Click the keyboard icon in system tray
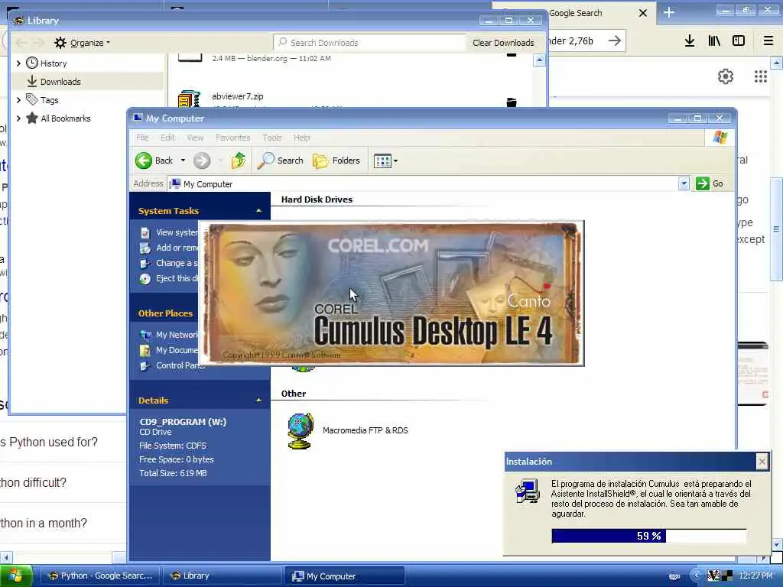The width and height of the screenshot is (783, 587). coord(674,576)
